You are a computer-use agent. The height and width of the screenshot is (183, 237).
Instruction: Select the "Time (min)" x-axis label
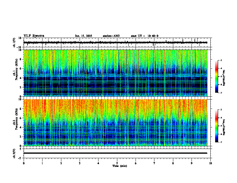120,166
